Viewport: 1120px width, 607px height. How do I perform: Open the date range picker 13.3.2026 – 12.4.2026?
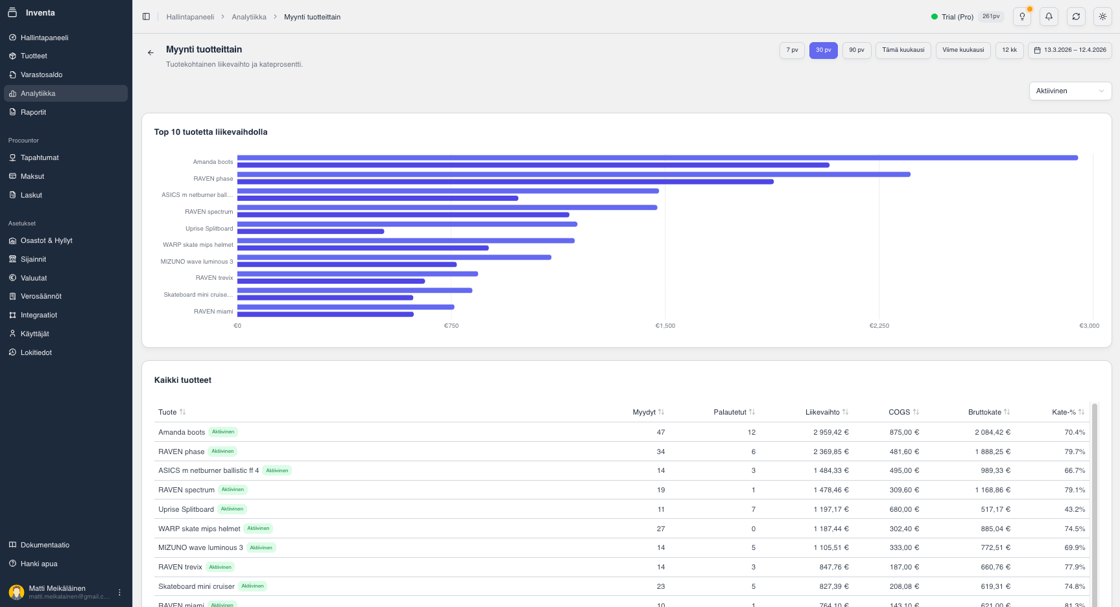click(x=1069, y=50)
